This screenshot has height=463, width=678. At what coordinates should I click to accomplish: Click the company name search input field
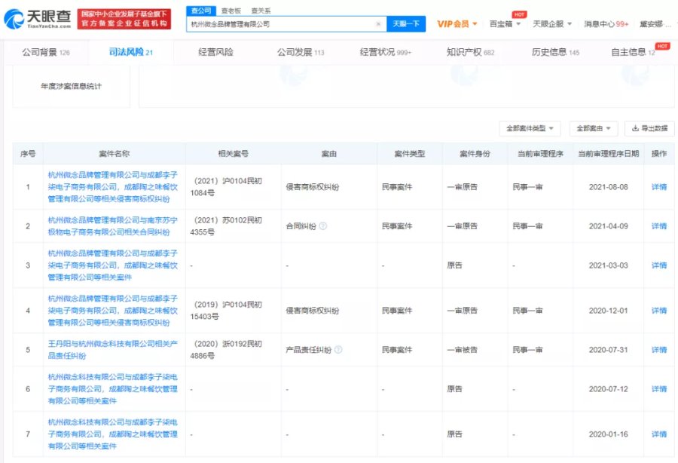point(279,24)
